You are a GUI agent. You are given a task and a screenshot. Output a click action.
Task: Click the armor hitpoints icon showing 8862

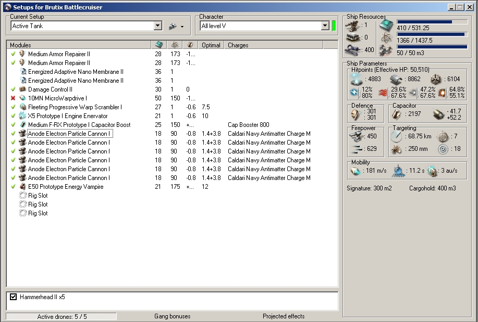tap(396, 79)
